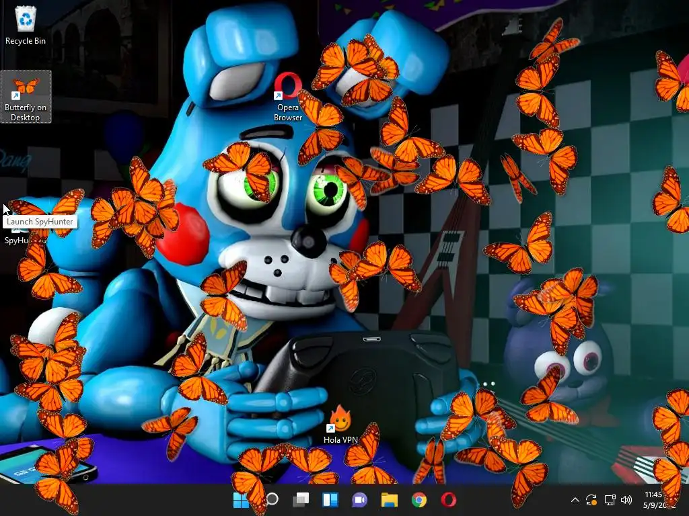Open the Recycle Bin desktop icon
This screenshot has width=689, height=516.
[26, 26]
